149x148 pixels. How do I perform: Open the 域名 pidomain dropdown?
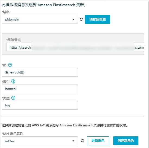tap(40, 19)
